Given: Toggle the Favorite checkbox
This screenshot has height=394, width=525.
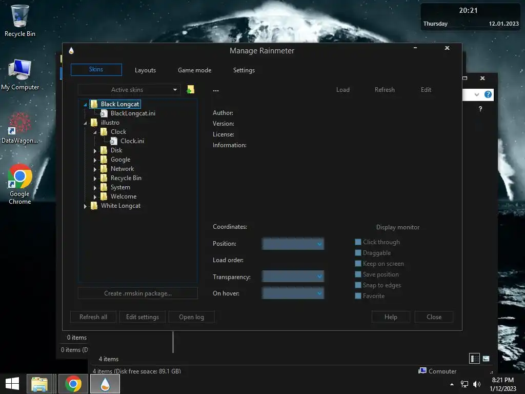Looking at the screenshot, I should (x=358, y=296).
